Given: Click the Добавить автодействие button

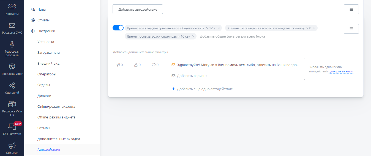Looking at the screenshot, I should pyautogui.click(x=138, y=9).
